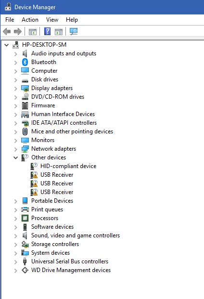The width and height of the screenshot is (204, 299).
Task: Select the first USB Receiver entry
Action: coord(57,175)
